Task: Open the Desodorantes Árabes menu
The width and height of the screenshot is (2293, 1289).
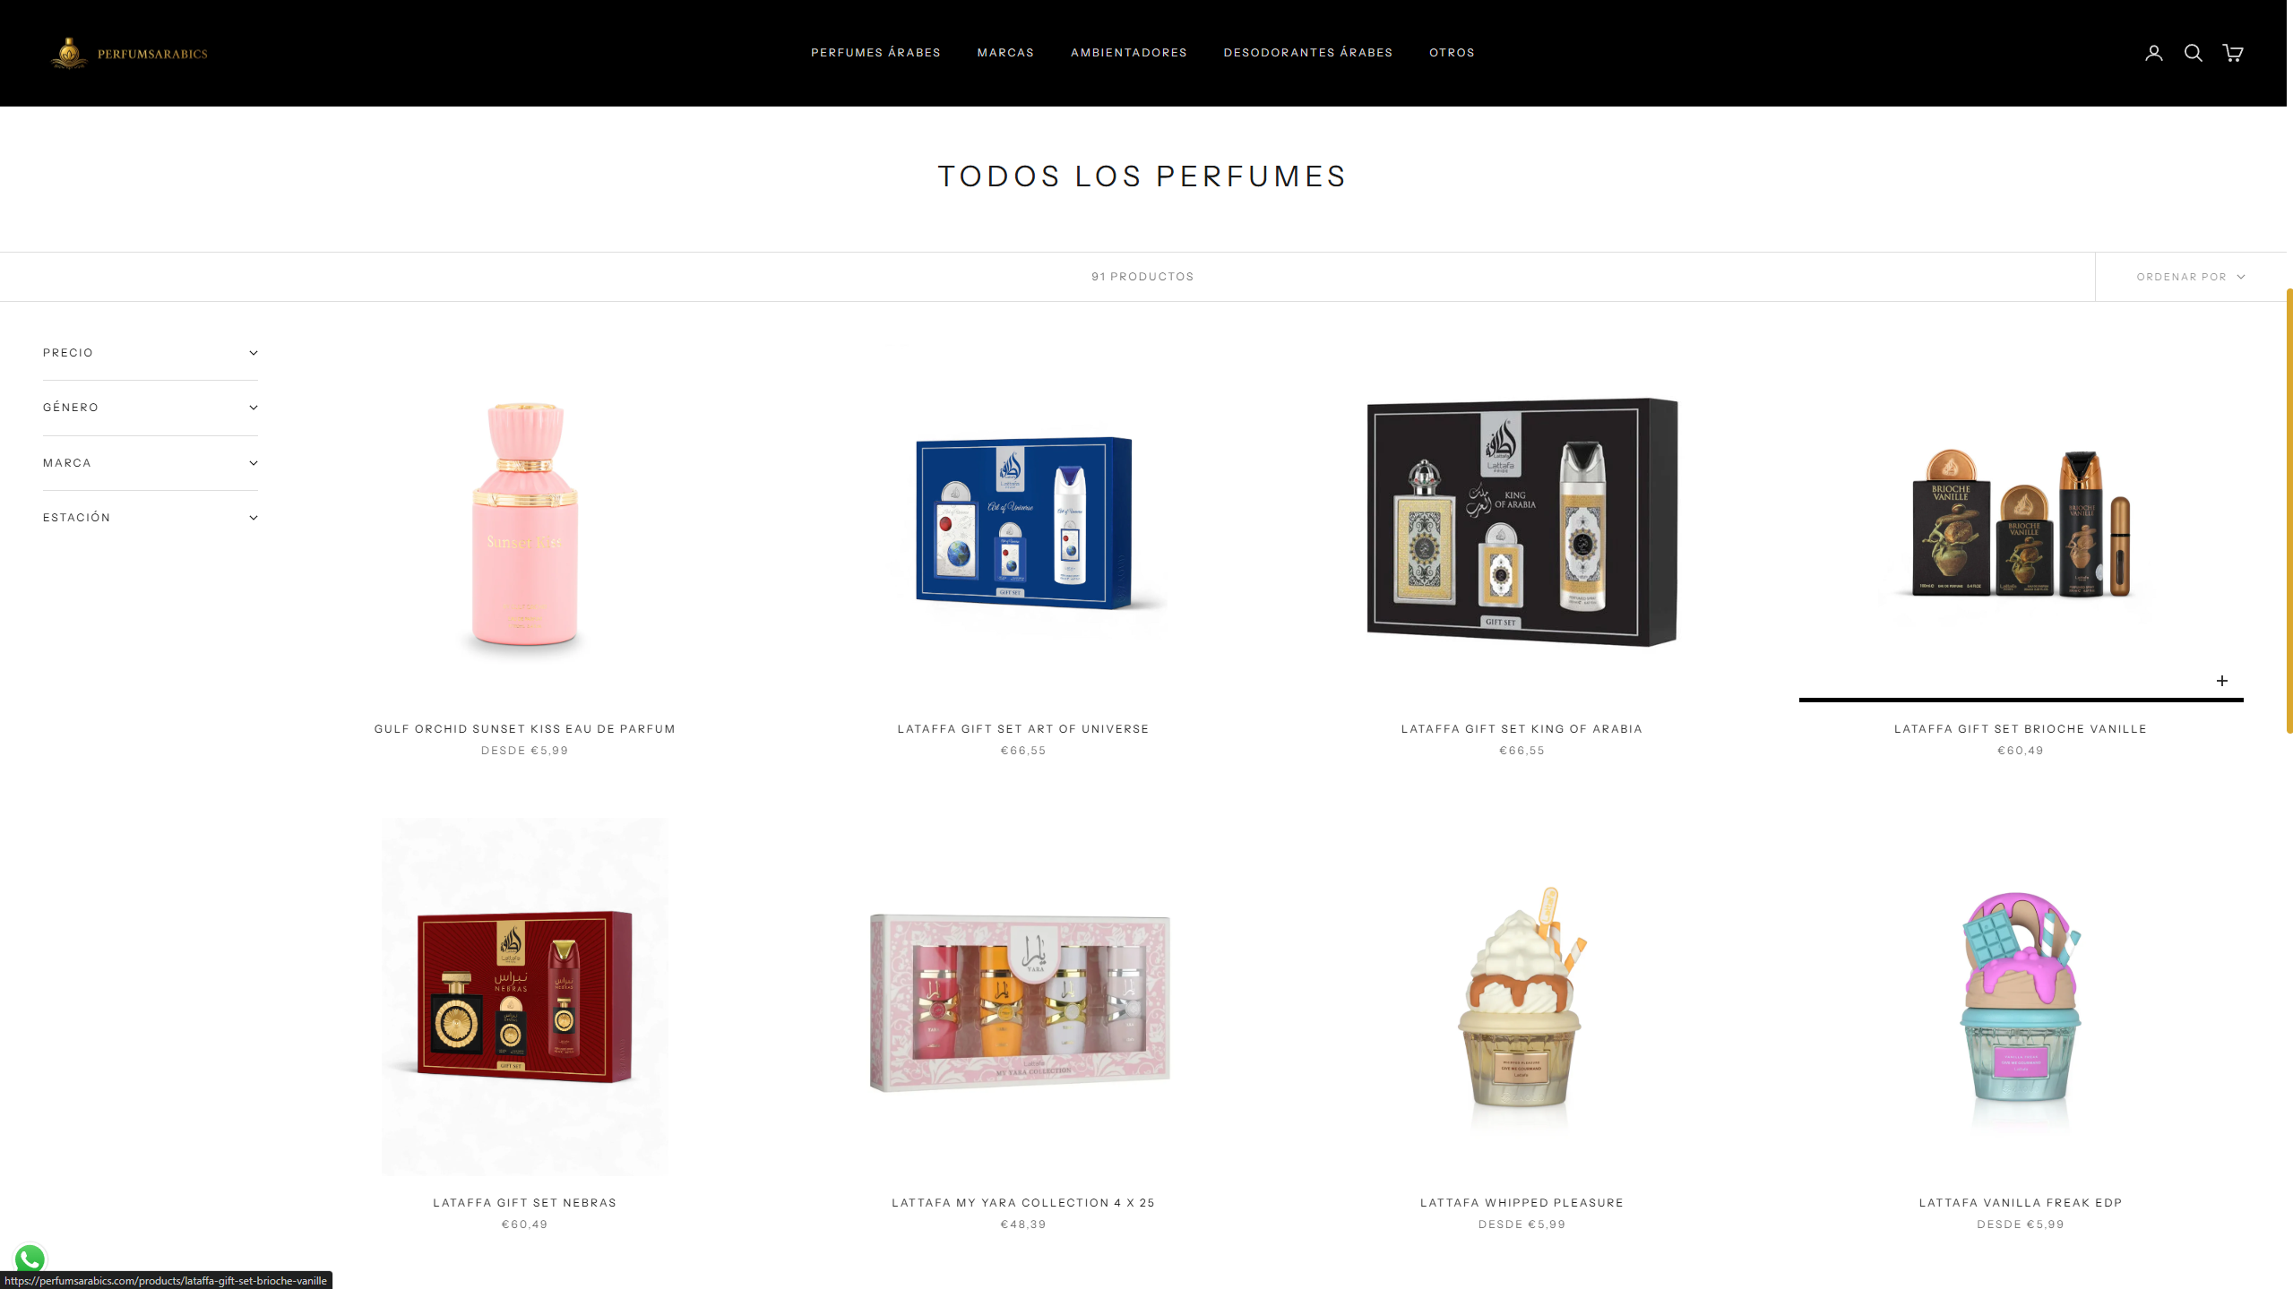Action: [1307, 53]
